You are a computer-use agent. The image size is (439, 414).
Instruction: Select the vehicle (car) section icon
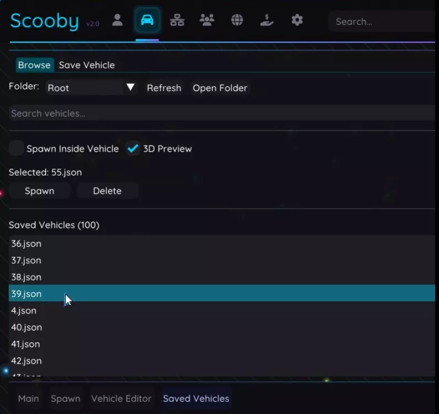(x=147, y=20)
